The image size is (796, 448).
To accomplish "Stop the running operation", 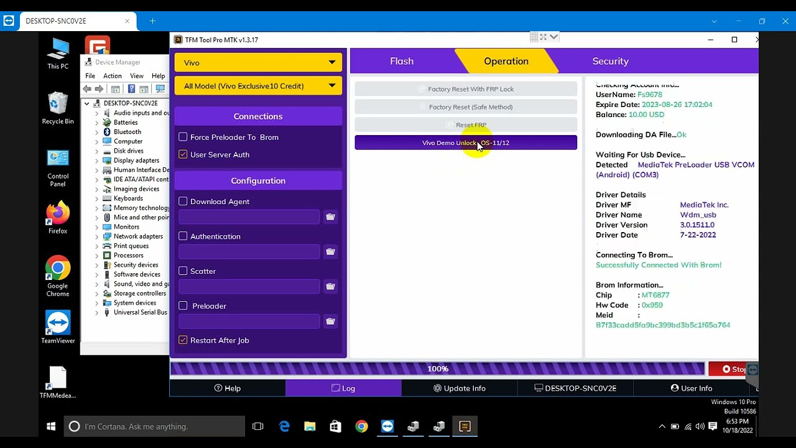I will point(733,369).
